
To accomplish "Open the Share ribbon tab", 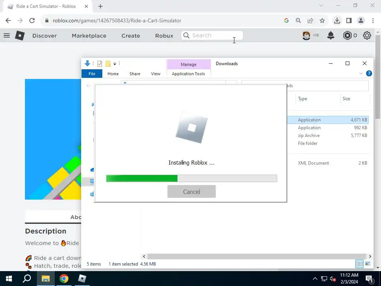I will click(135, 74).
